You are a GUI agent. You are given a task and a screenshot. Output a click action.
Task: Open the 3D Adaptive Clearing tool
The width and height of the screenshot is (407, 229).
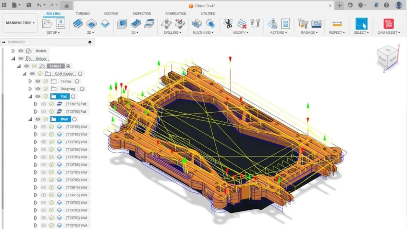[x=122, y=23]
